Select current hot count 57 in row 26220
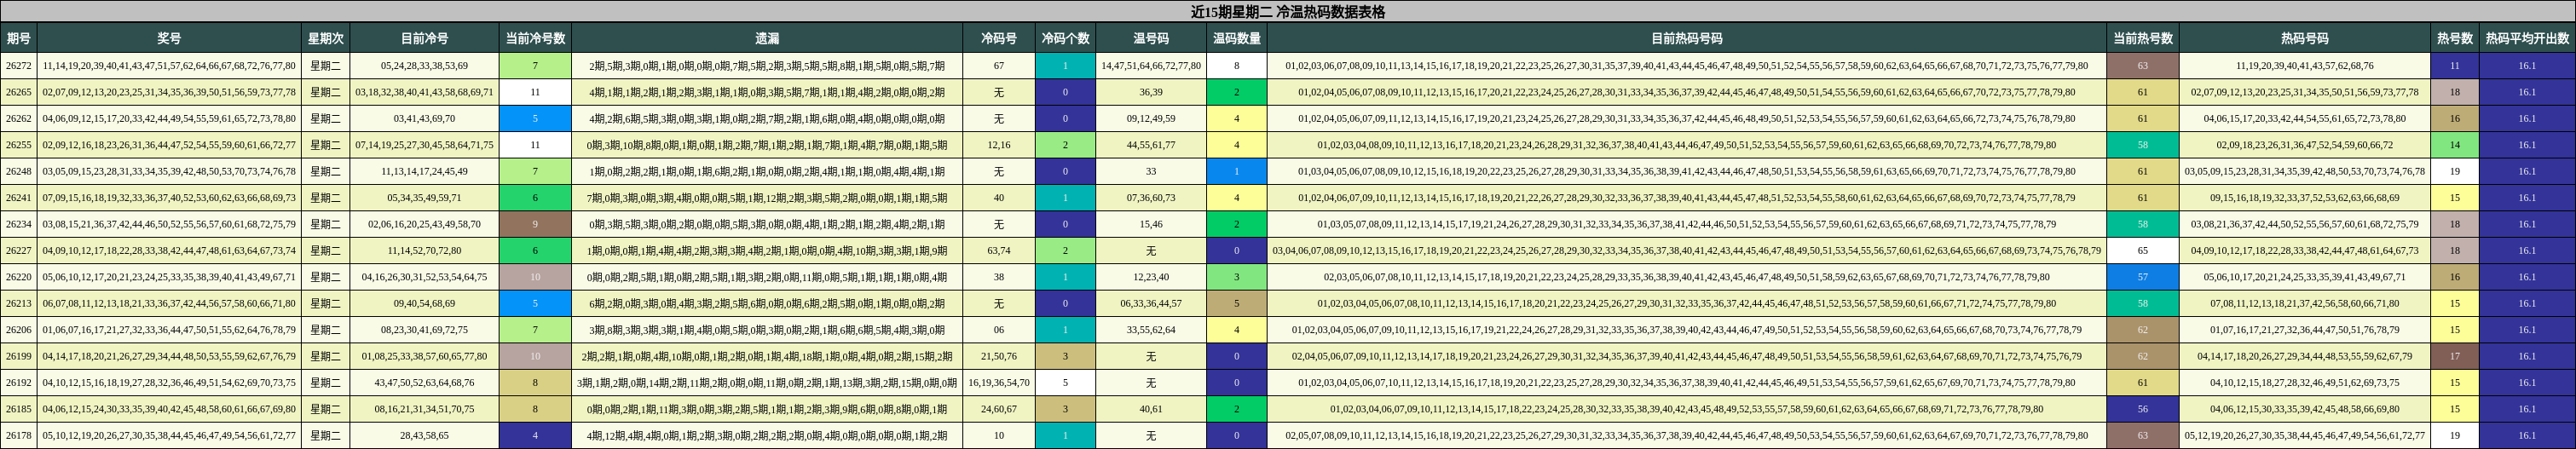2576x449 pixels. tap(2143, 278)
